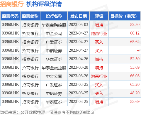Screen dimensions: 141x115
Task: Click the 机构评级详情 blue title text
Action: [x=44, y=4]
